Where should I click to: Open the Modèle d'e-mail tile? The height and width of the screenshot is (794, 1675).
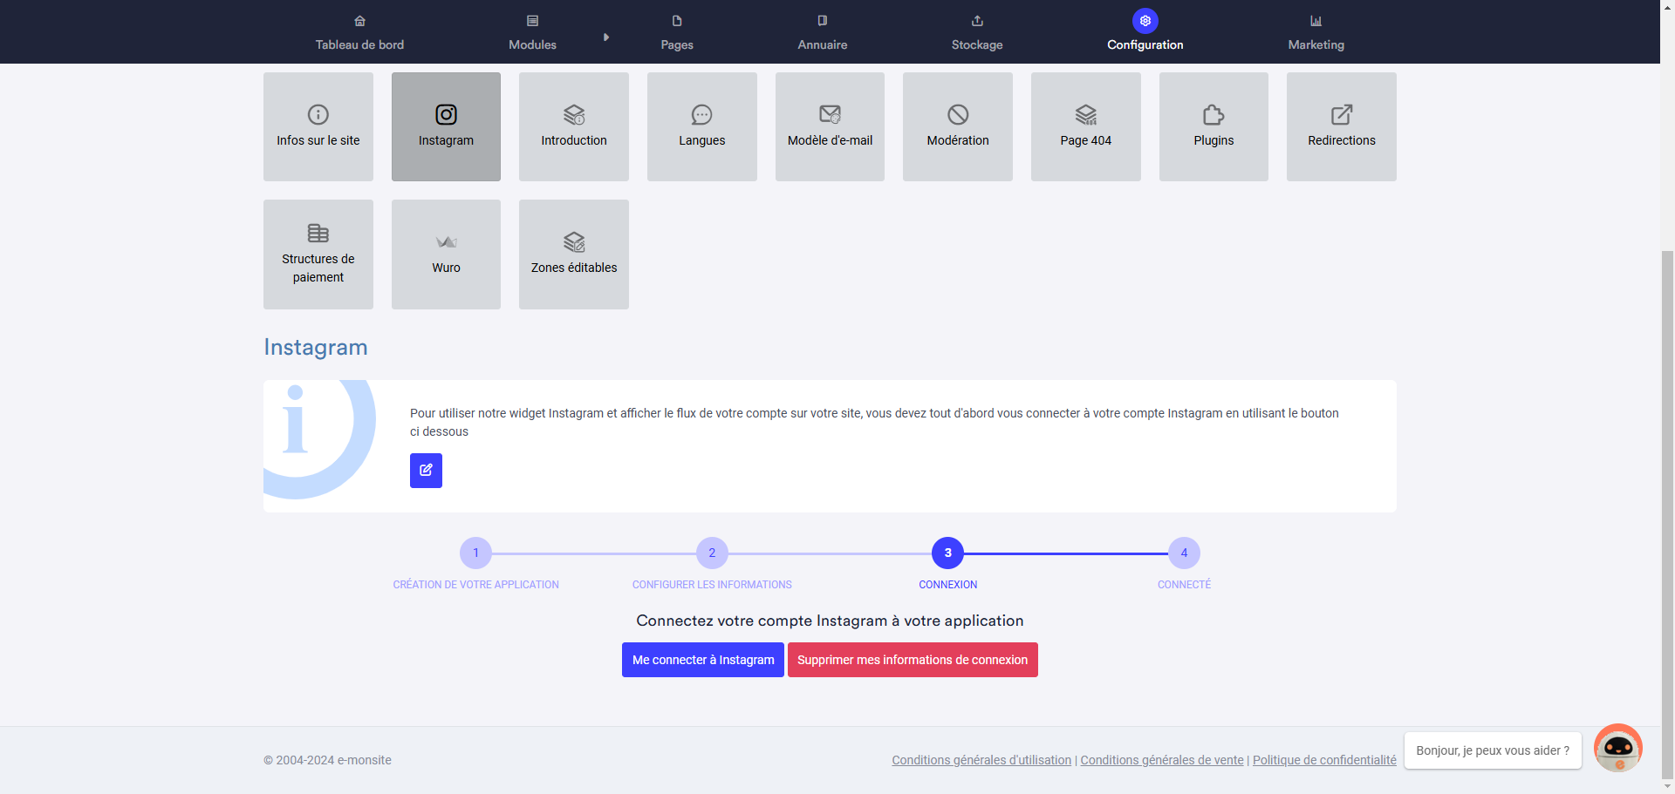coord(830,127)
